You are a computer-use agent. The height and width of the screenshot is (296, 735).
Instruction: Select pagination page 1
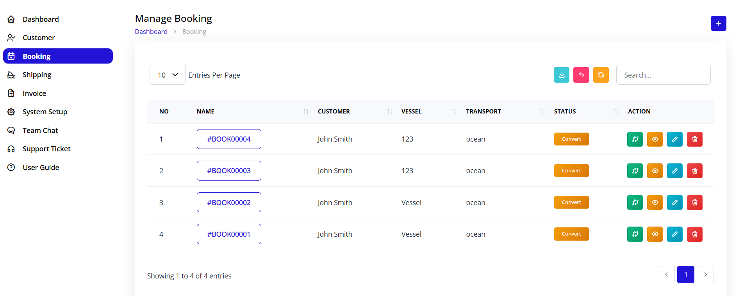click(x=686, y=275)
